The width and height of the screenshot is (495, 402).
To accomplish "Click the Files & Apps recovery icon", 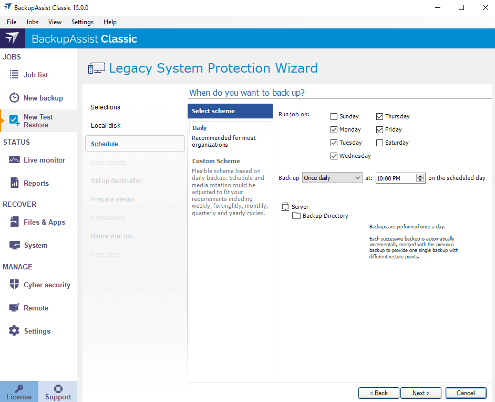I will (14, 222).
